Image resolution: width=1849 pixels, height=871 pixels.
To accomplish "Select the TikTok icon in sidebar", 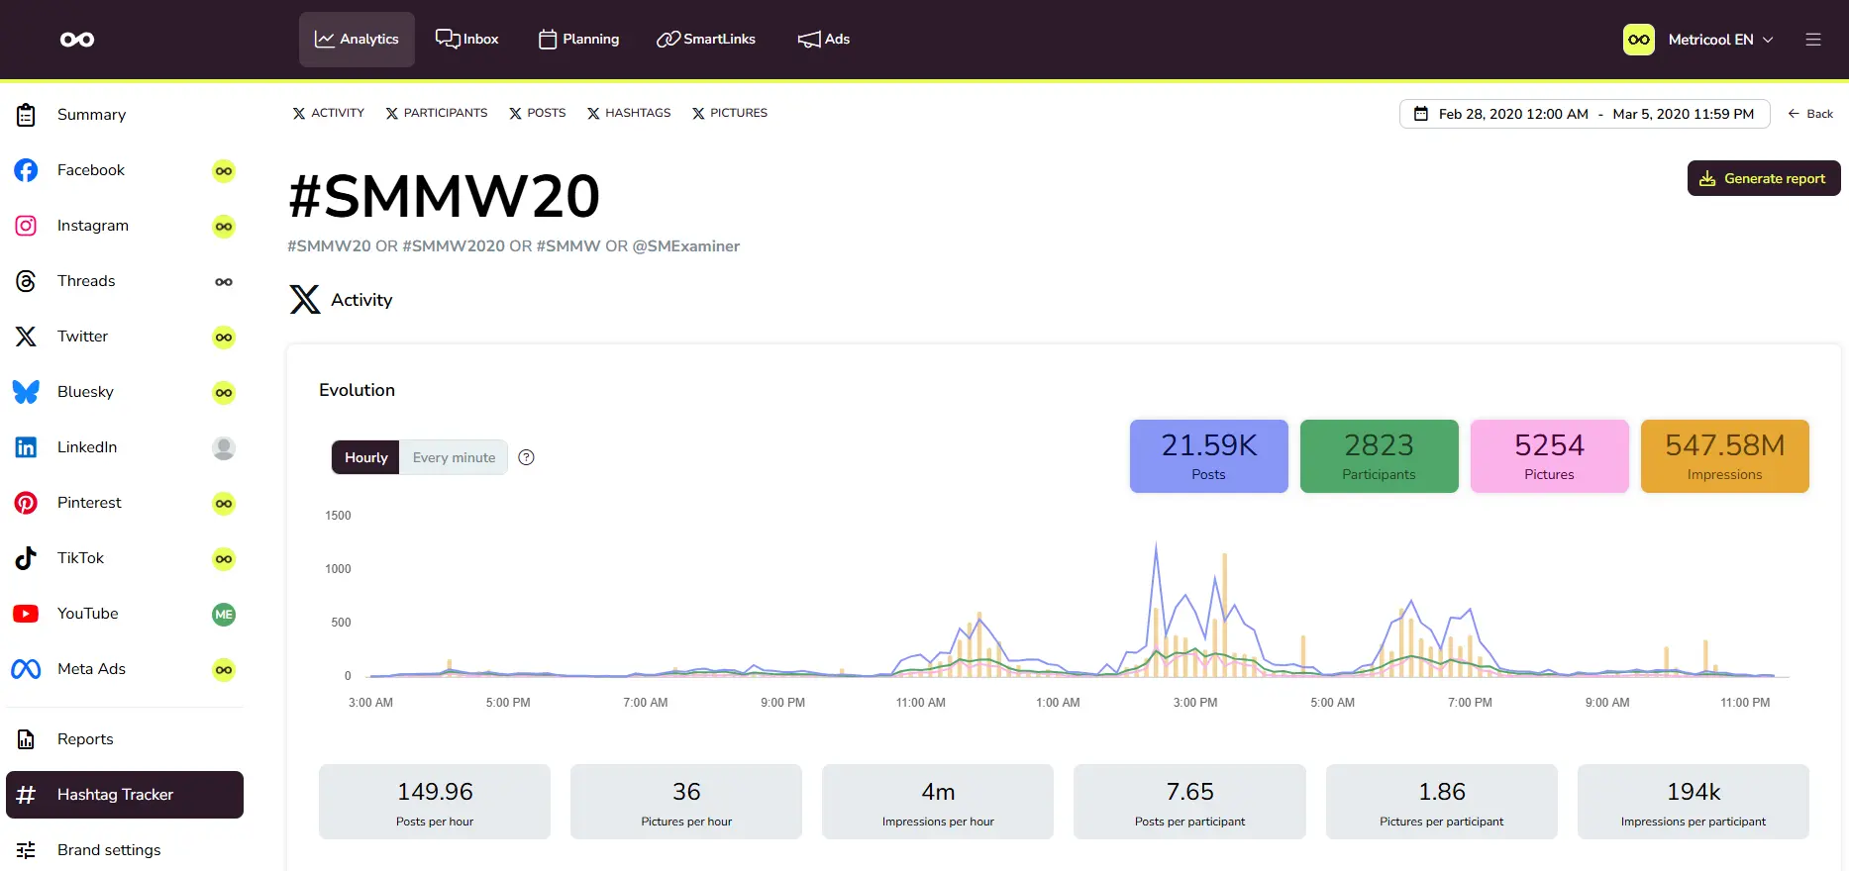I will [x=27, y=558].
